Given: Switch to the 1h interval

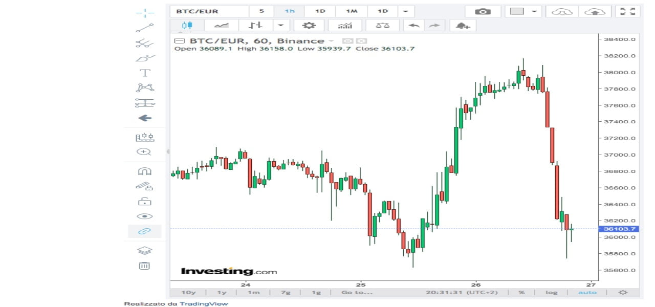Looking at the screenshot, I should coord(290,11).
